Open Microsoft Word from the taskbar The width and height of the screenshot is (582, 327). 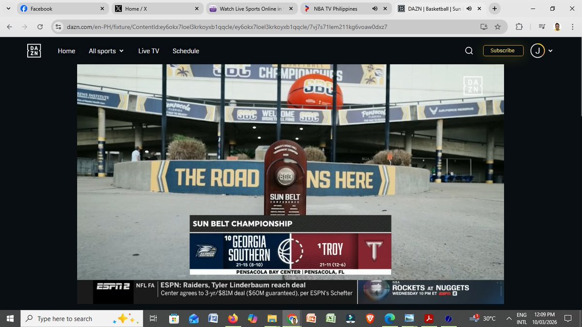point(212,318)
